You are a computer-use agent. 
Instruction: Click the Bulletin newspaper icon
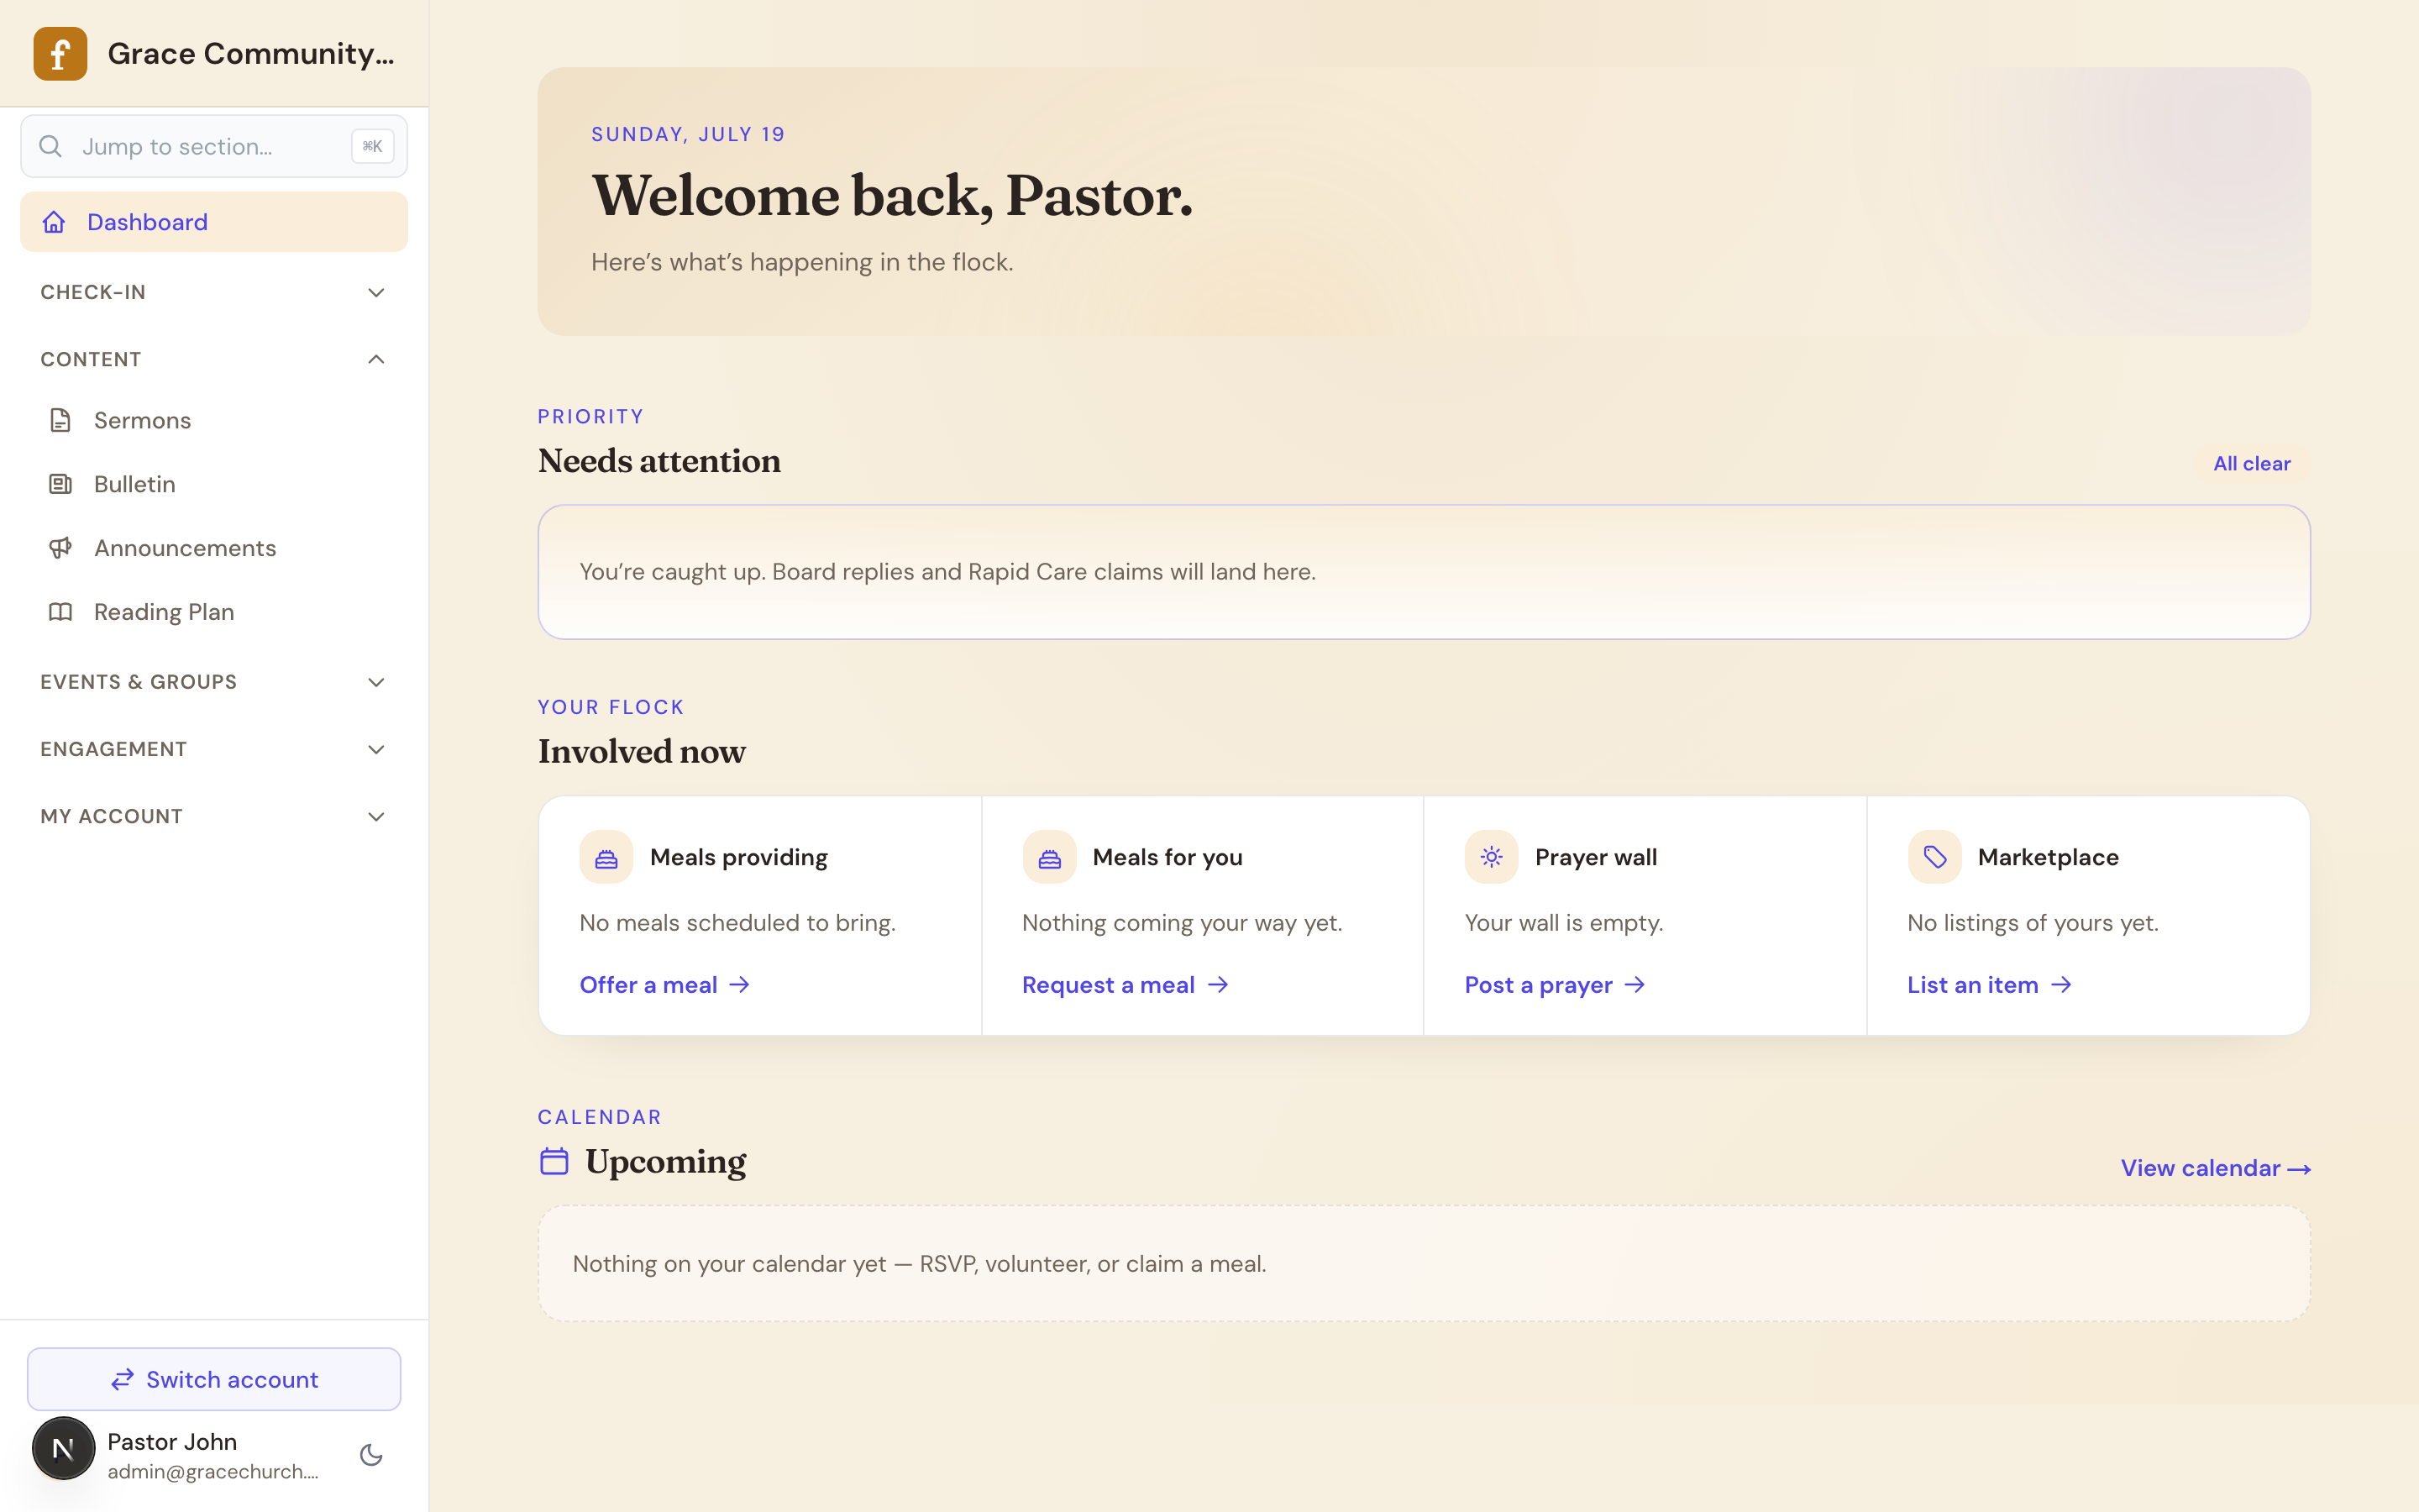(x=60, y=484)
